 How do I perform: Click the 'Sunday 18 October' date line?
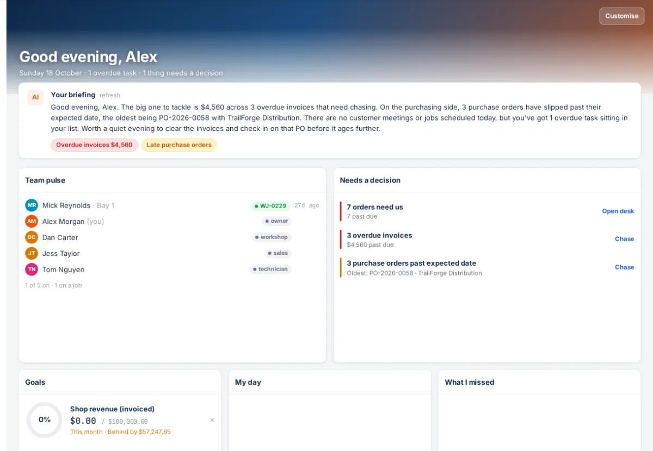tap(51, 73)
